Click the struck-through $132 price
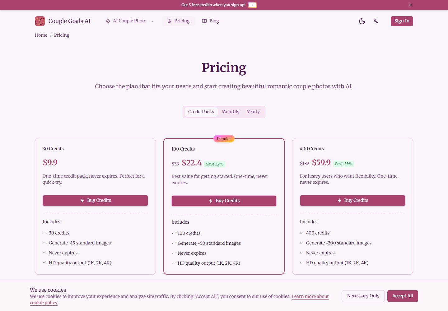This screenshot has height=311, width=448. pyautogui.click(x=305, y=164)
